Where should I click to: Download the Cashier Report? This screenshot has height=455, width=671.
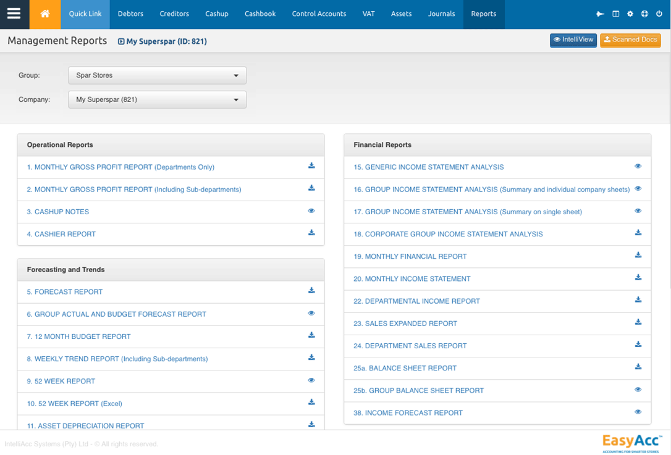311,233
